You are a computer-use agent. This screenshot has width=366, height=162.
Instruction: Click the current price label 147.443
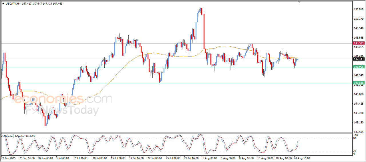click(359, 59)
